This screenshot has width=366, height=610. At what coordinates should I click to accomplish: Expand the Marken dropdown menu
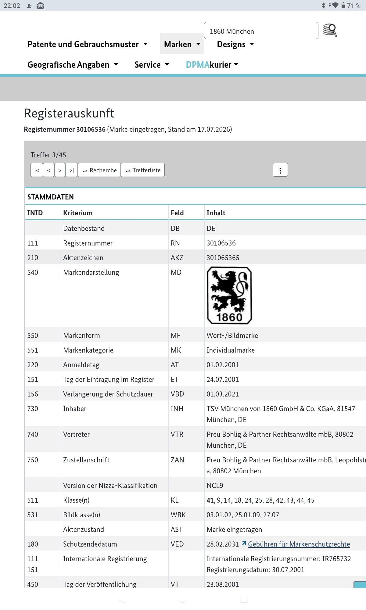[182, 44]
